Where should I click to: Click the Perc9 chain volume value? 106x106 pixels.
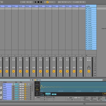[x=17, y=91]
